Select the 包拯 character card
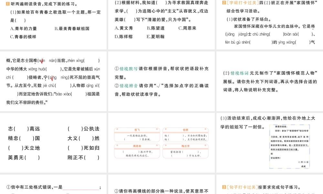The height and width of the screenshot is (194, 323). click(x=186, y=135)
